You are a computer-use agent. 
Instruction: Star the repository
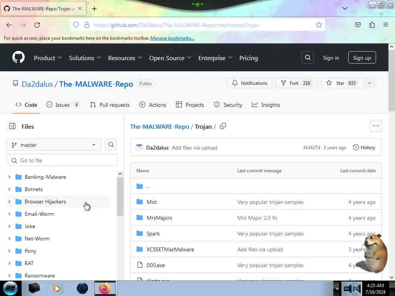[x=343, y=83]
